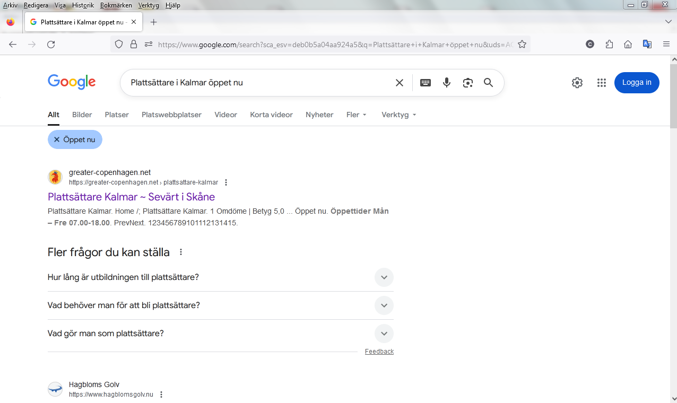Click the "Logga in" button
677x403 pixels.
(637, 83)
